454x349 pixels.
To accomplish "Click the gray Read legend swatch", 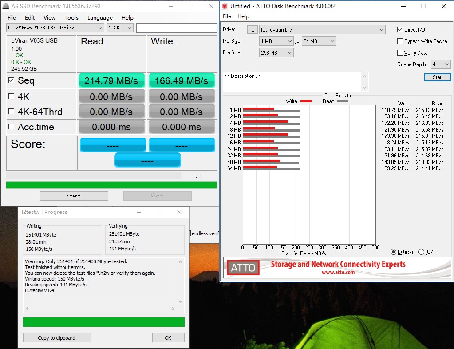I will coord(343,101).
